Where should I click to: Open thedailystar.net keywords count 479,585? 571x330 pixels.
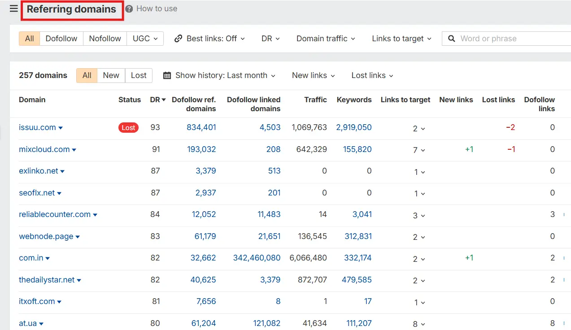(357, 280)
